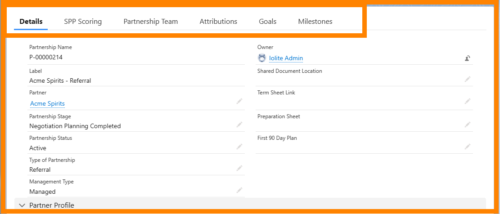Edit the Partnership Stage with its pencil icon
Image resolution: width=500 pixels, height=214 pixels.
pos(239,125)
